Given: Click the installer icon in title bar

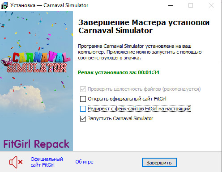Looking at the screenshot, I should tap(4, 5).
